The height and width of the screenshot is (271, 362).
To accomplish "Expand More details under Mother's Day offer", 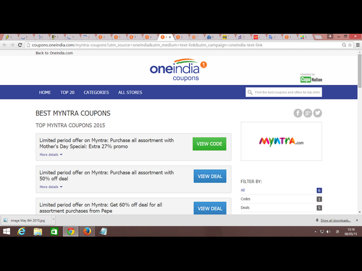I will [51, 155].
